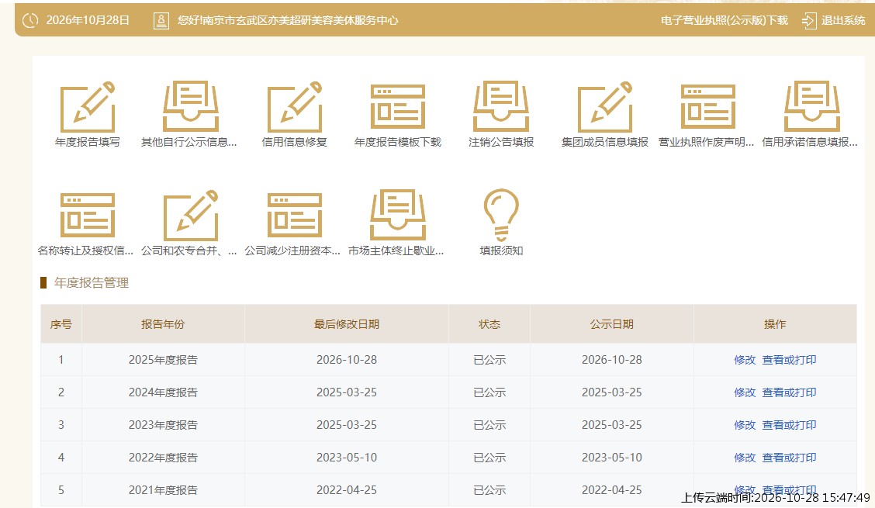Viewport: 875px width, 508px height.
Task: Open 公司减少注册资本 icon
Action: (295, 215)
